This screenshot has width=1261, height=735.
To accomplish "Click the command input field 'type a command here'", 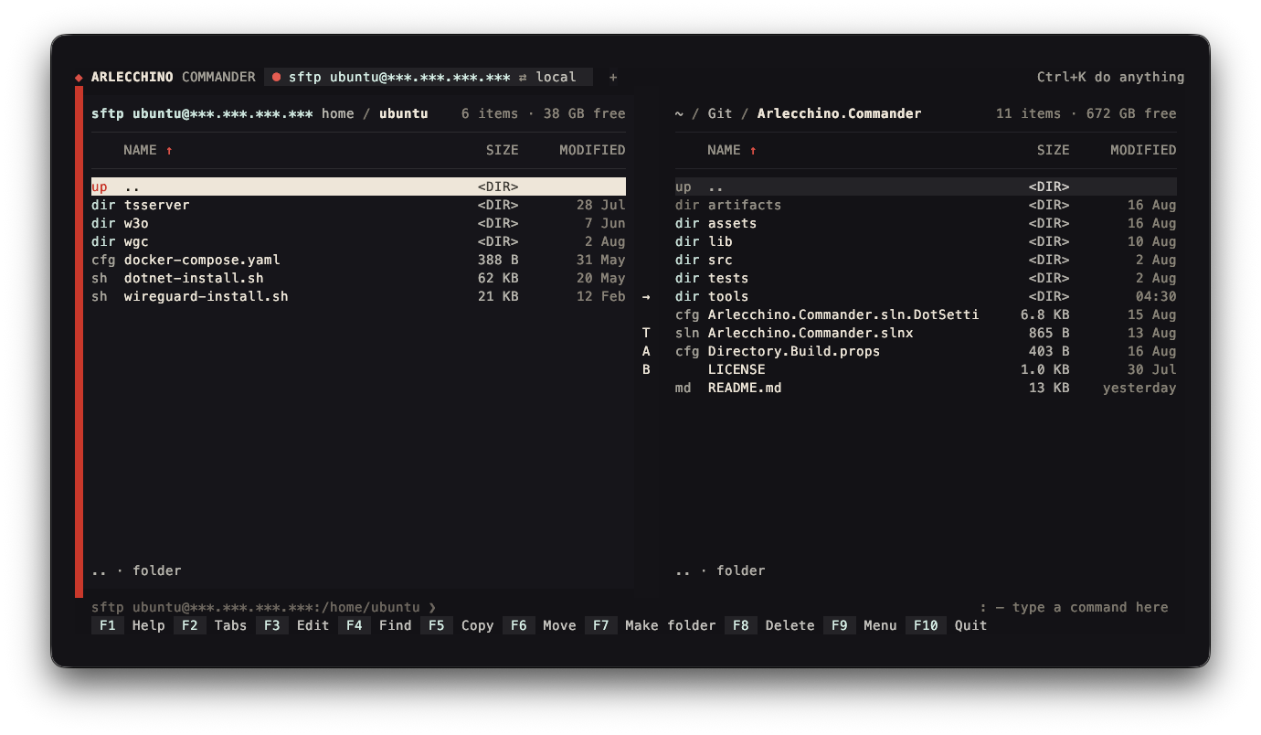I will (x=1074, y=608).
